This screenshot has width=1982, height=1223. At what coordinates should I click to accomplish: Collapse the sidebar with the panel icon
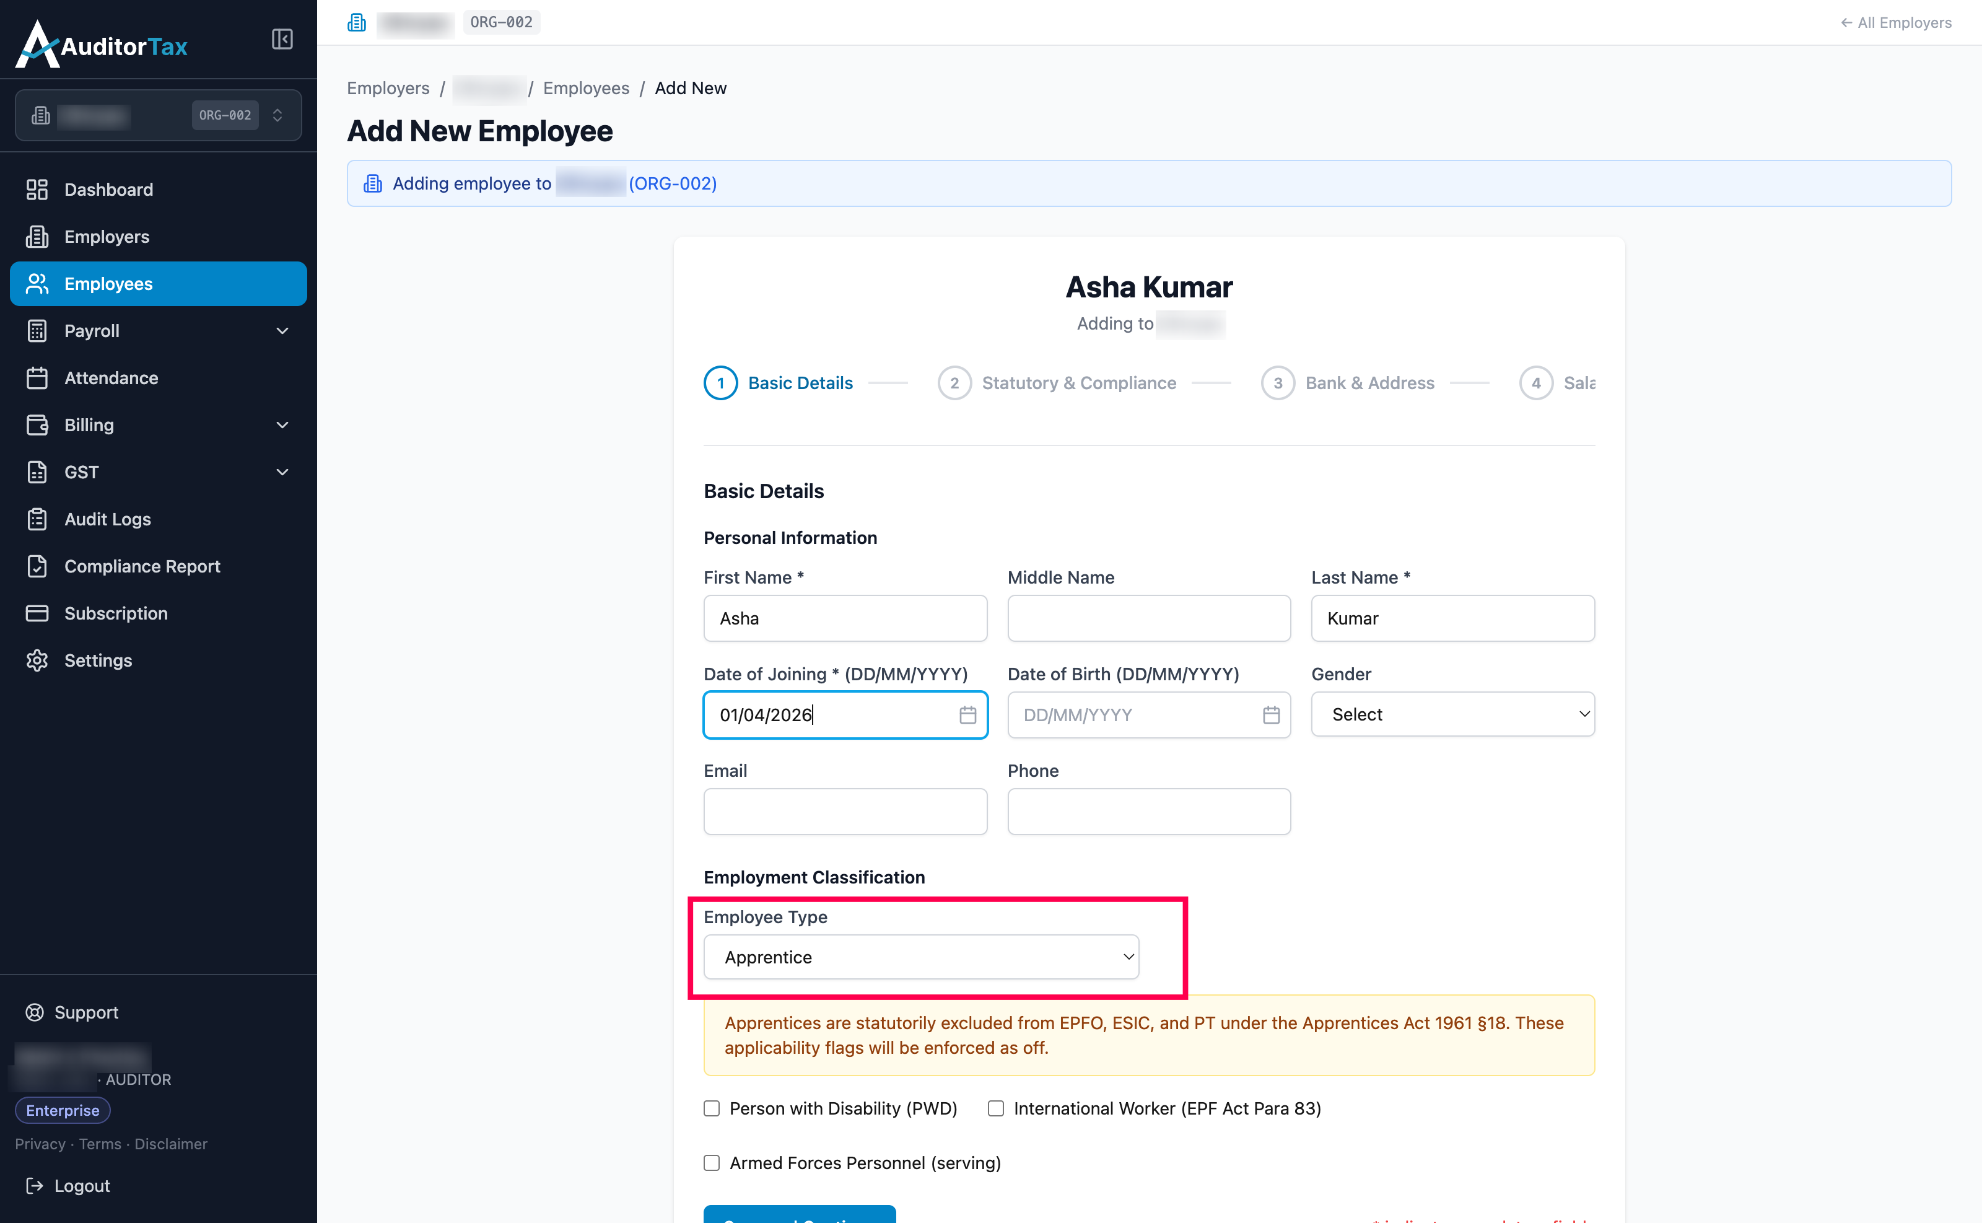tap(282, 39)
